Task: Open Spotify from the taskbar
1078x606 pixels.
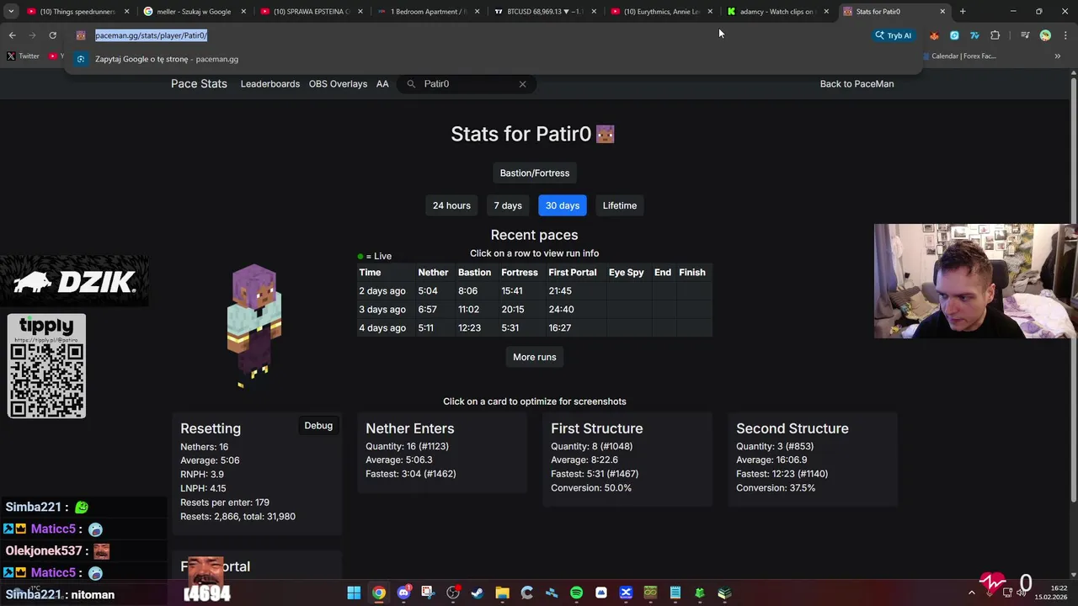Action: point(576,593)
